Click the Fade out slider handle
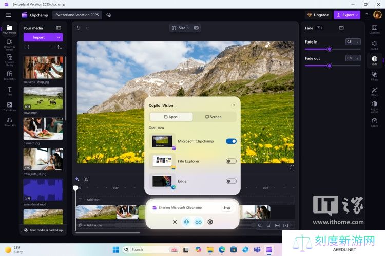The width and height of the screenshot is (385, 256). click(330, 66)
